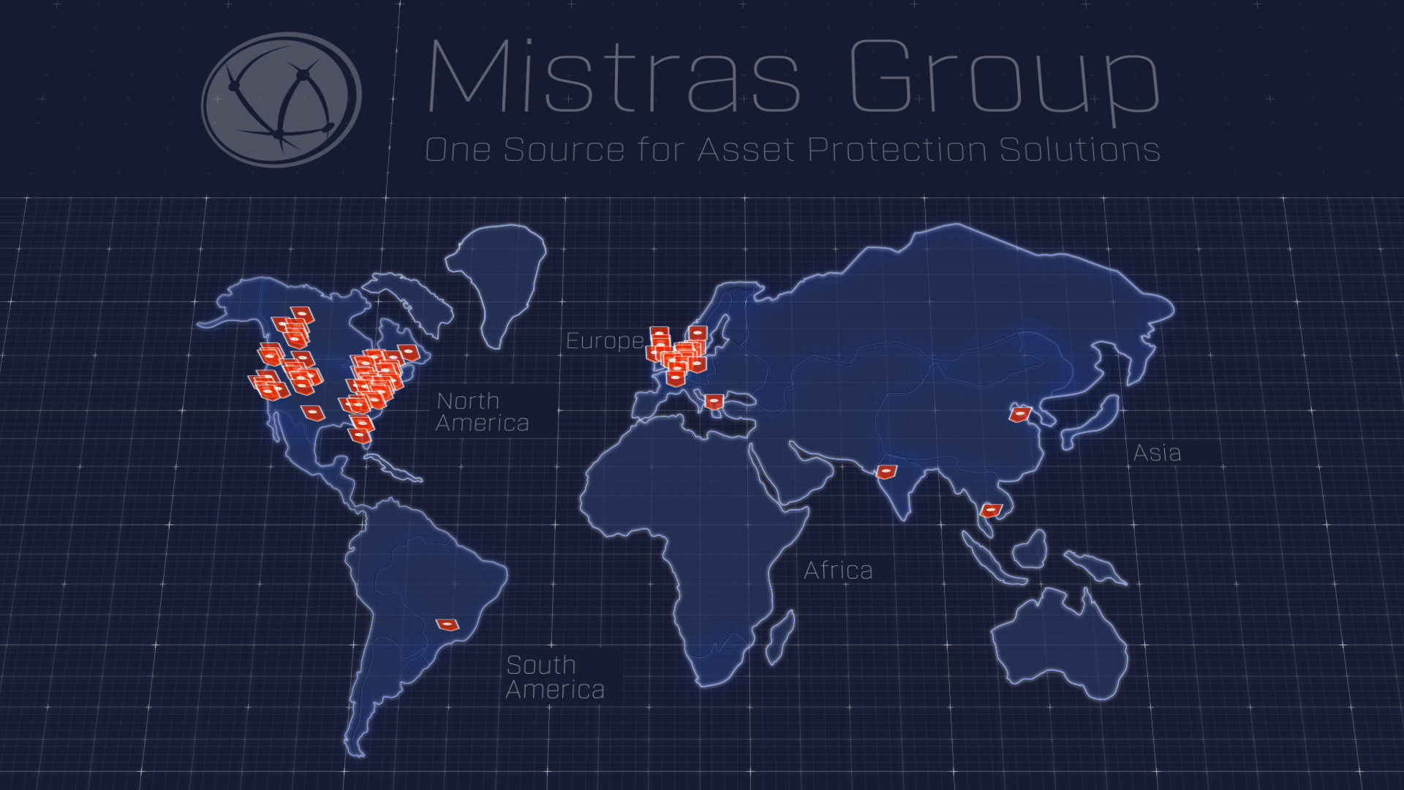
Task: Click the North America continent label
Action: point(482,412)
